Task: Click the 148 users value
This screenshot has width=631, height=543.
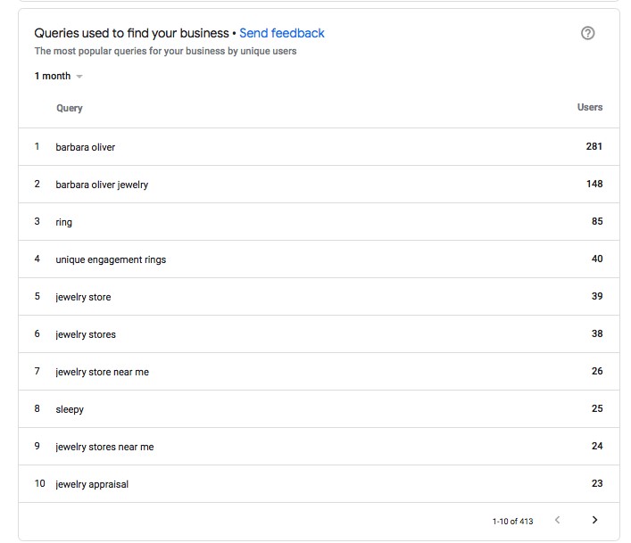Action: tap(594, 184)
